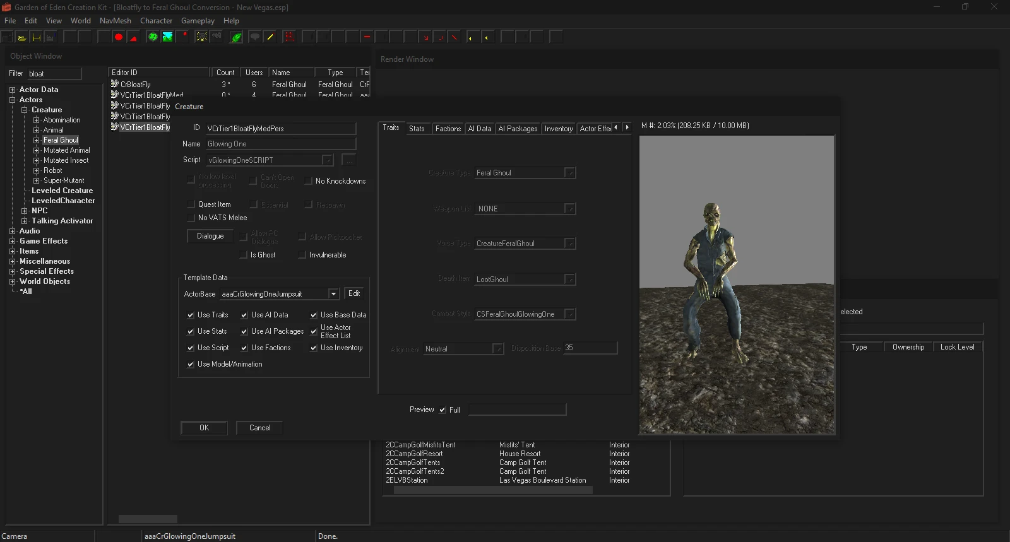
Task: Click the ghoul preview render
Action: (737, 285)
